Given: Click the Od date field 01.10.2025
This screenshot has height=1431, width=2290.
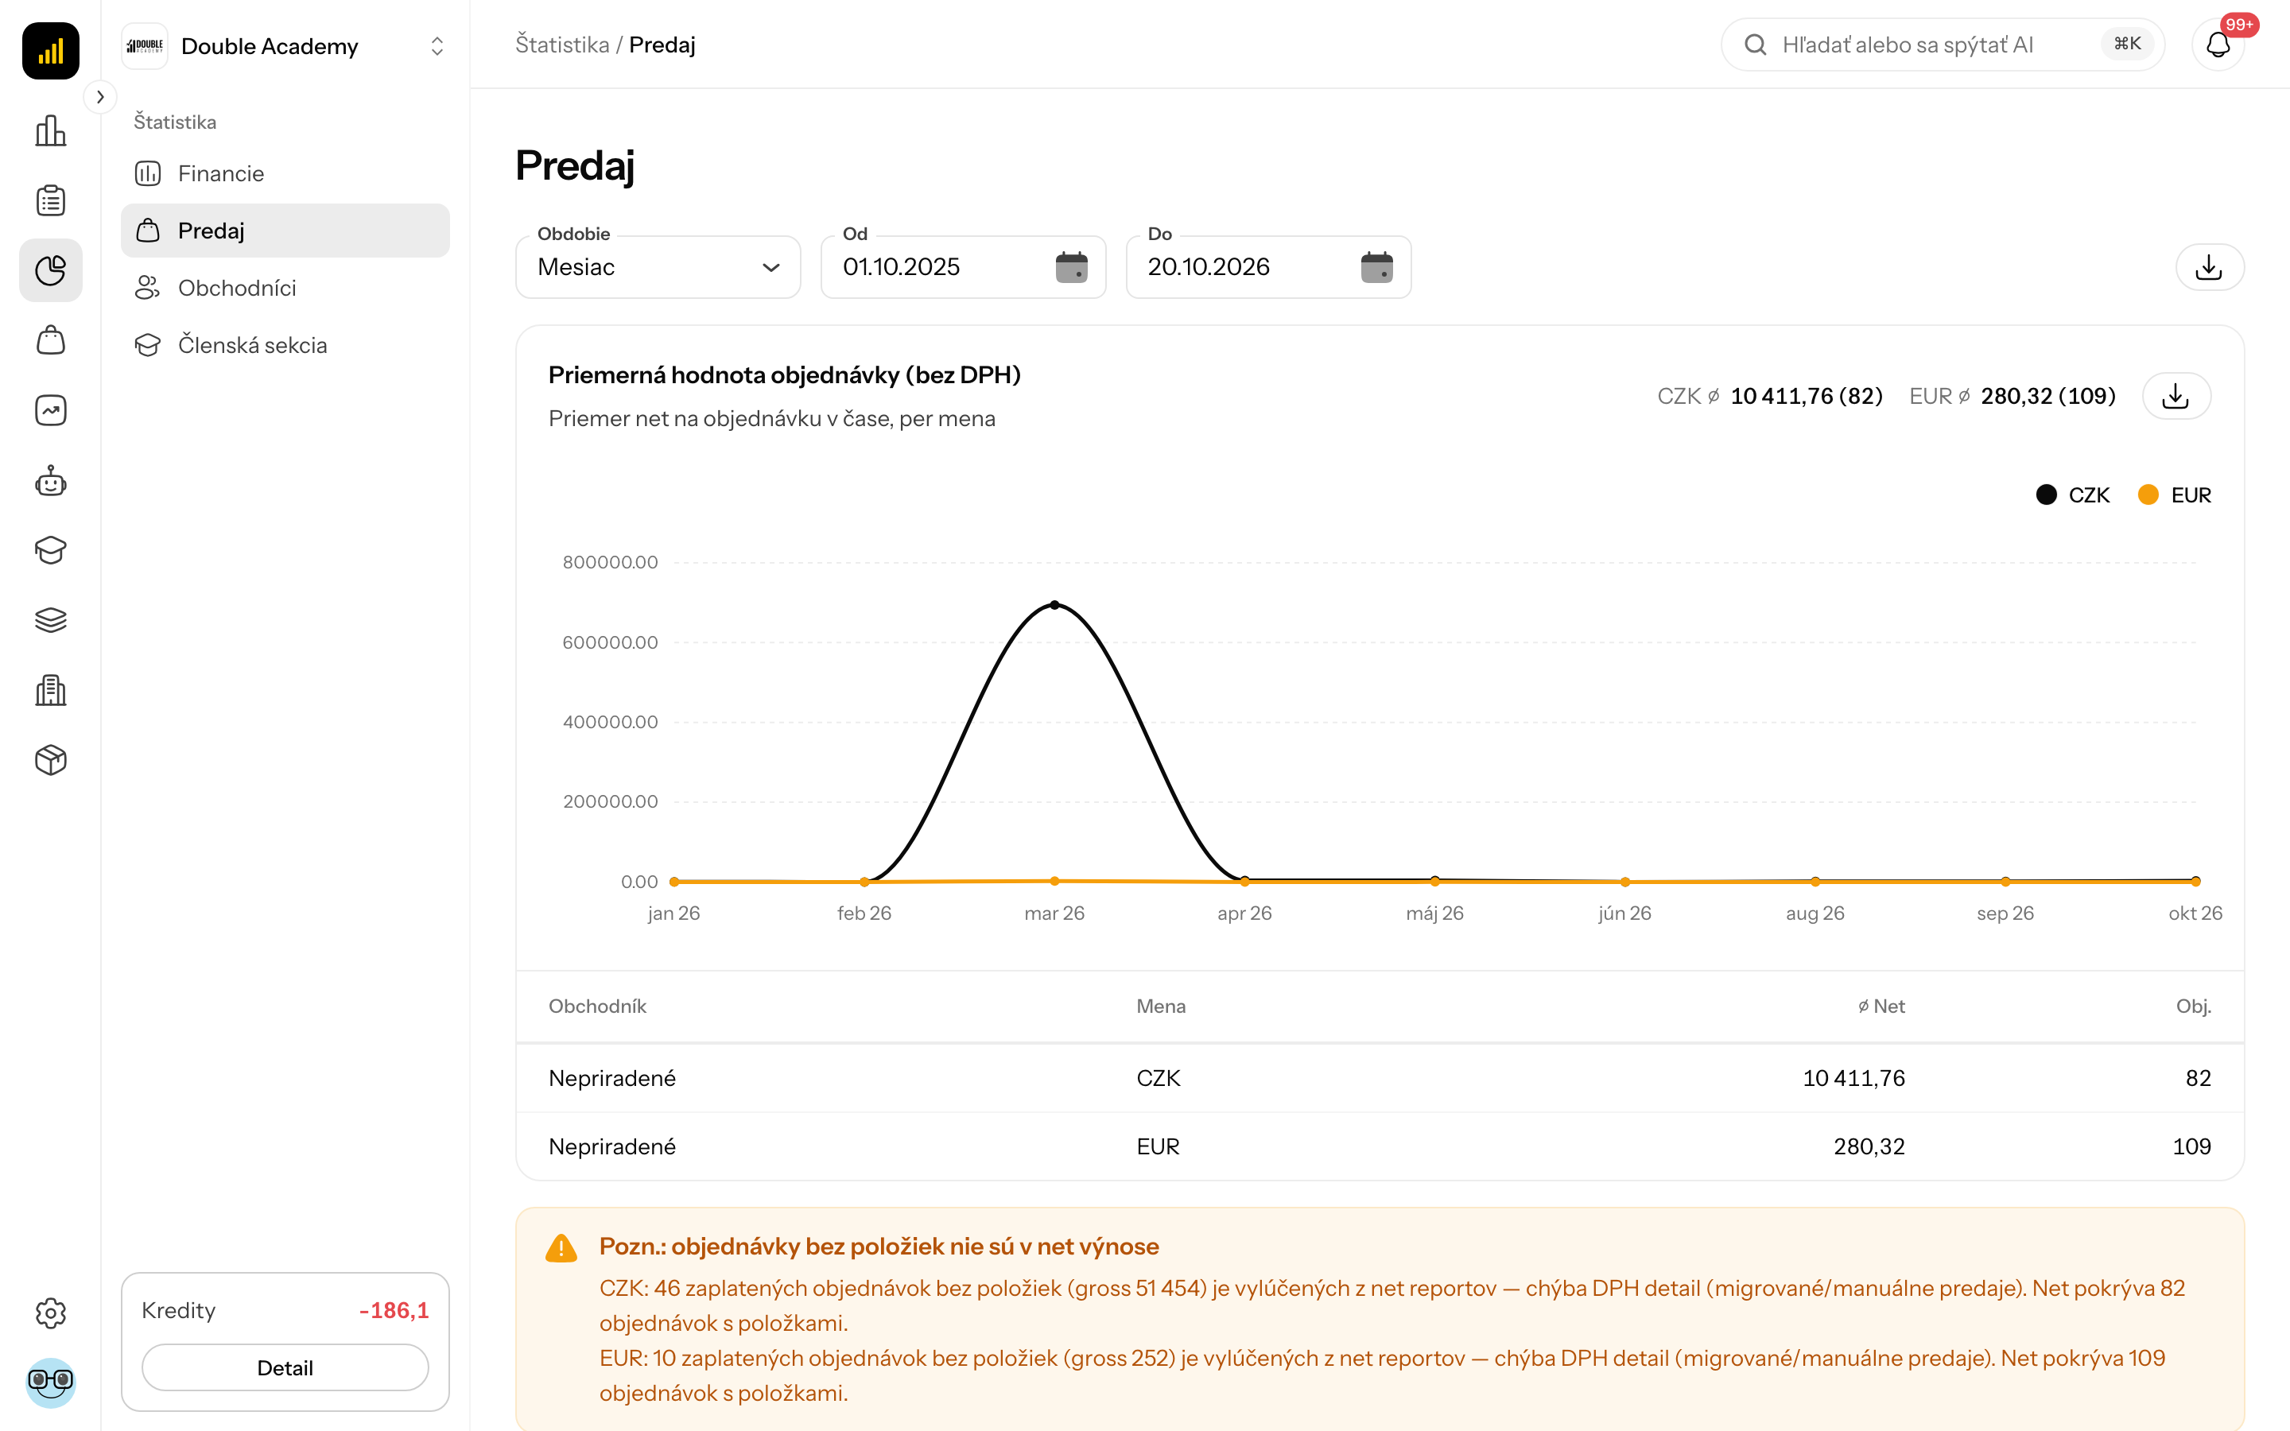Looking at the screenshot, I should [x=962, y=267].
